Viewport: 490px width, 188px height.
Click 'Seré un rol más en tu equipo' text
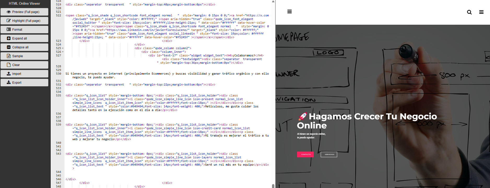(229, 165)
